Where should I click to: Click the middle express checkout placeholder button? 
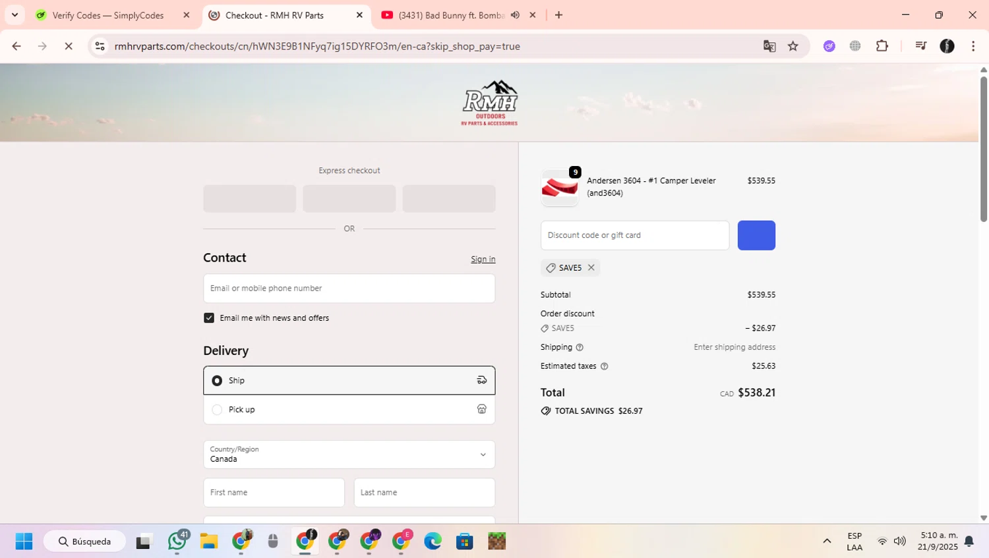pyautogui.click(x=349, y=198)
